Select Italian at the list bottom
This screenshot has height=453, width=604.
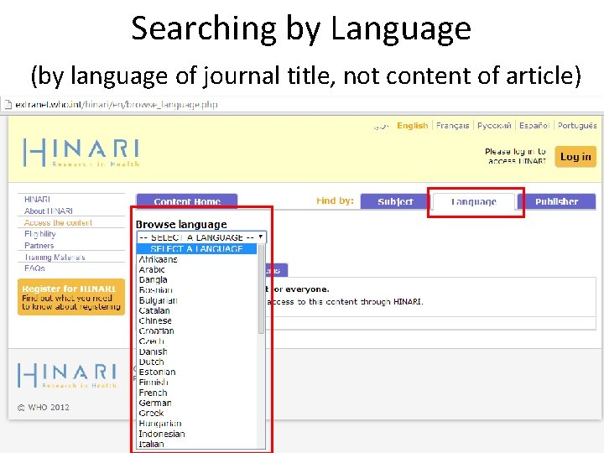151,444
